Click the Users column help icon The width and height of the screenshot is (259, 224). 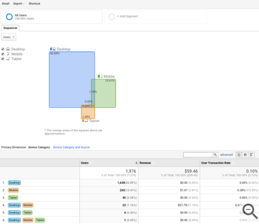pos(91,163)
